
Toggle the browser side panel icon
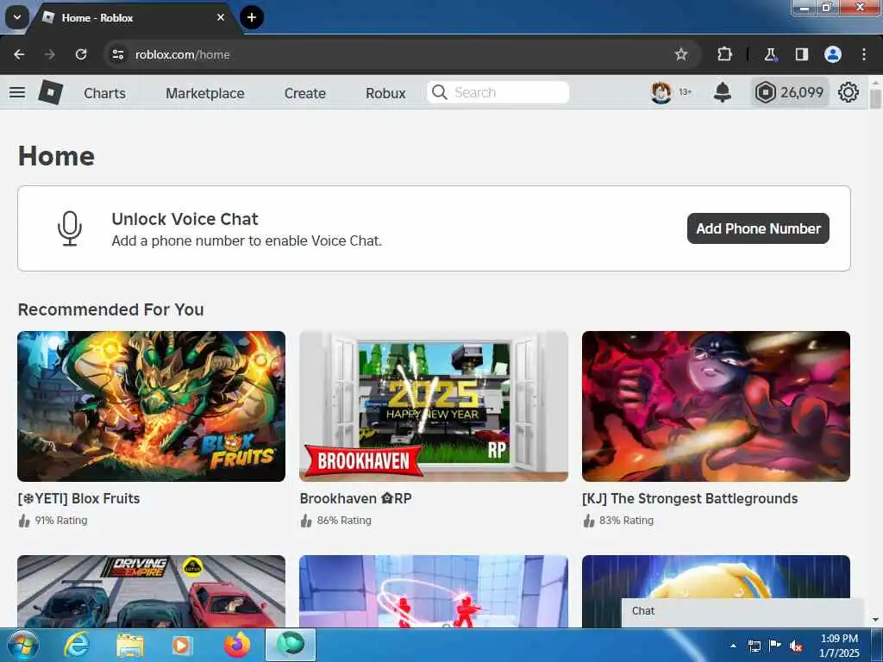coord(801,54)
